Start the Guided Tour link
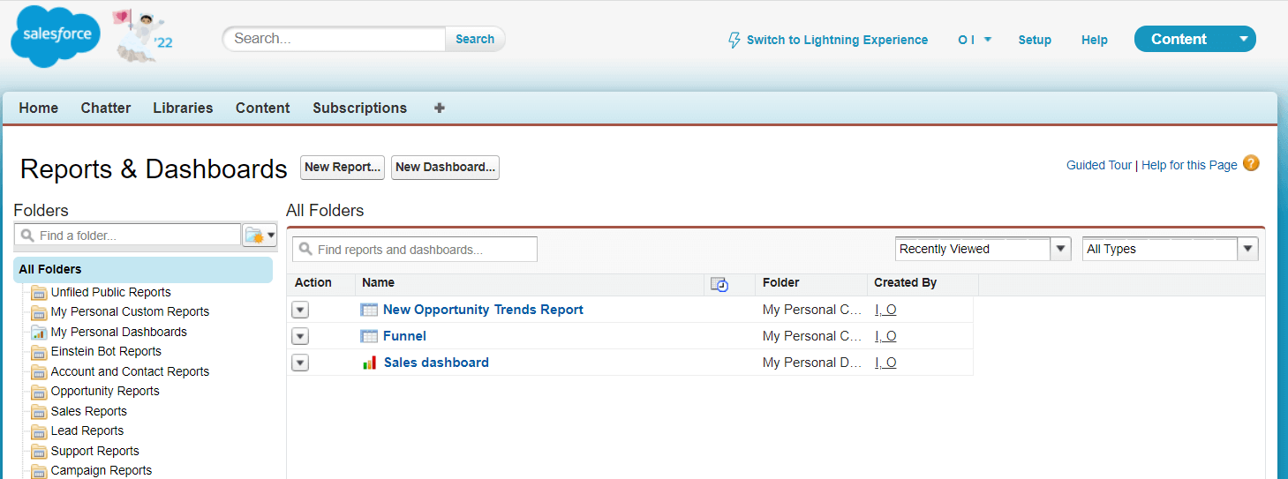 1099,165
